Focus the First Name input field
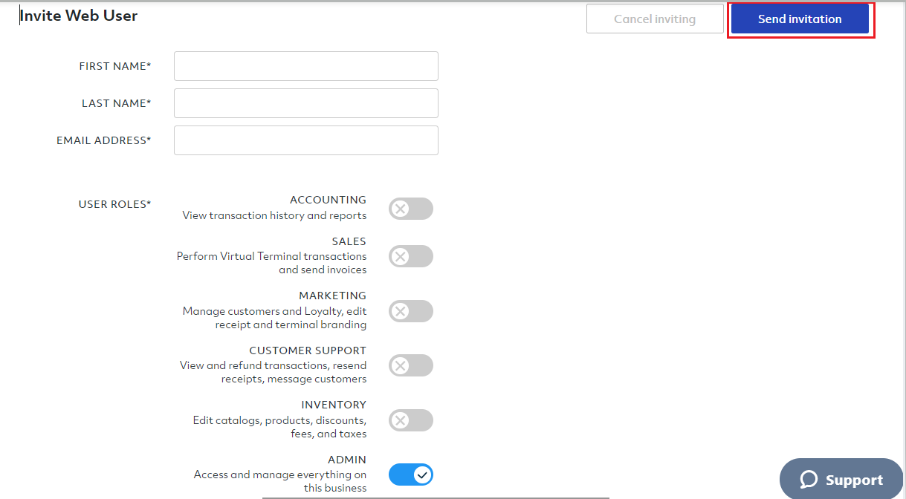 tap(305, 66)
